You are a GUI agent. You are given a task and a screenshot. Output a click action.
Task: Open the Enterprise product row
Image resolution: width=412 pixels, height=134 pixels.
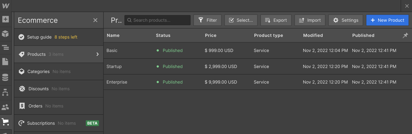(x=258, y=82)
